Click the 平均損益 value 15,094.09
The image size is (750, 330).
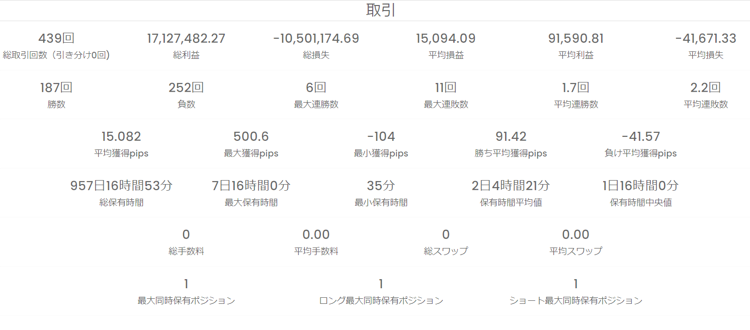[446, 39]
